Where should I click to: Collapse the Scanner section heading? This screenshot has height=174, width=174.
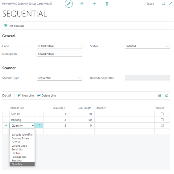pos(9,68)
